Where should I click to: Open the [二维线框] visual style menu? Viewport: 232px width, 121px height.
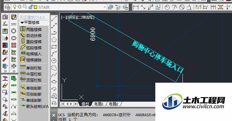(86, 18)
